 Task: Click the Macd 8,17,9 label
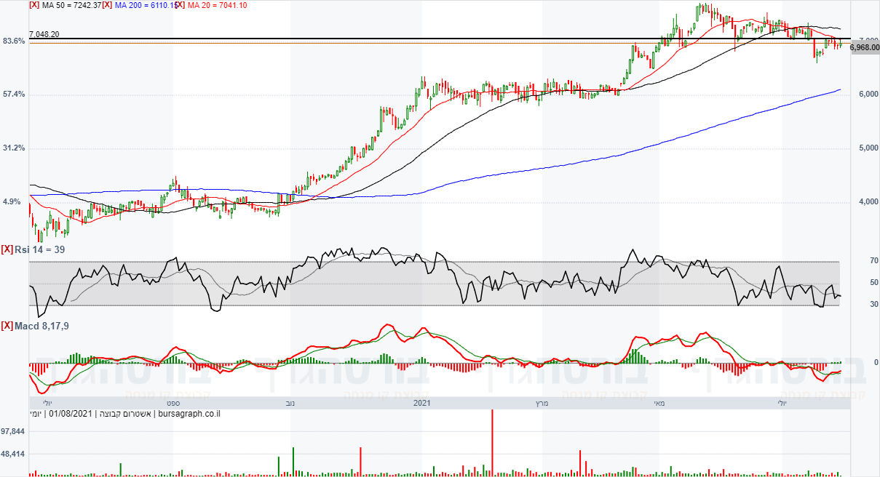(41, 325)
